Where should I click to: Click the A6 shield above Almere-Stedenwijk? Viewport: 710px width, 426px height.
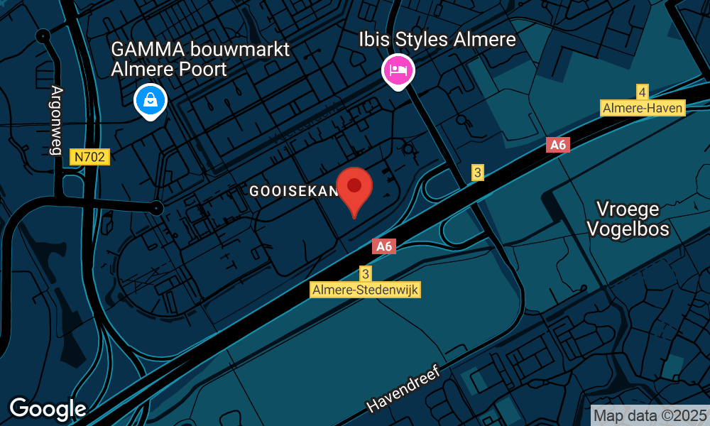(x=384, y=246)
